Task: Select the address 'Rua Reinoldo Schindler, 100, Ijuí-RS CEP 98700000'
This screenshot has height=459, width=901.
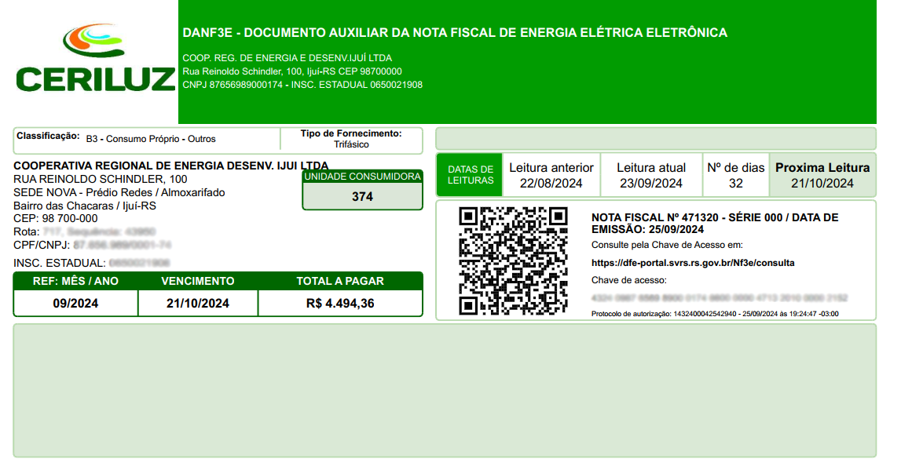Action: 292,71
